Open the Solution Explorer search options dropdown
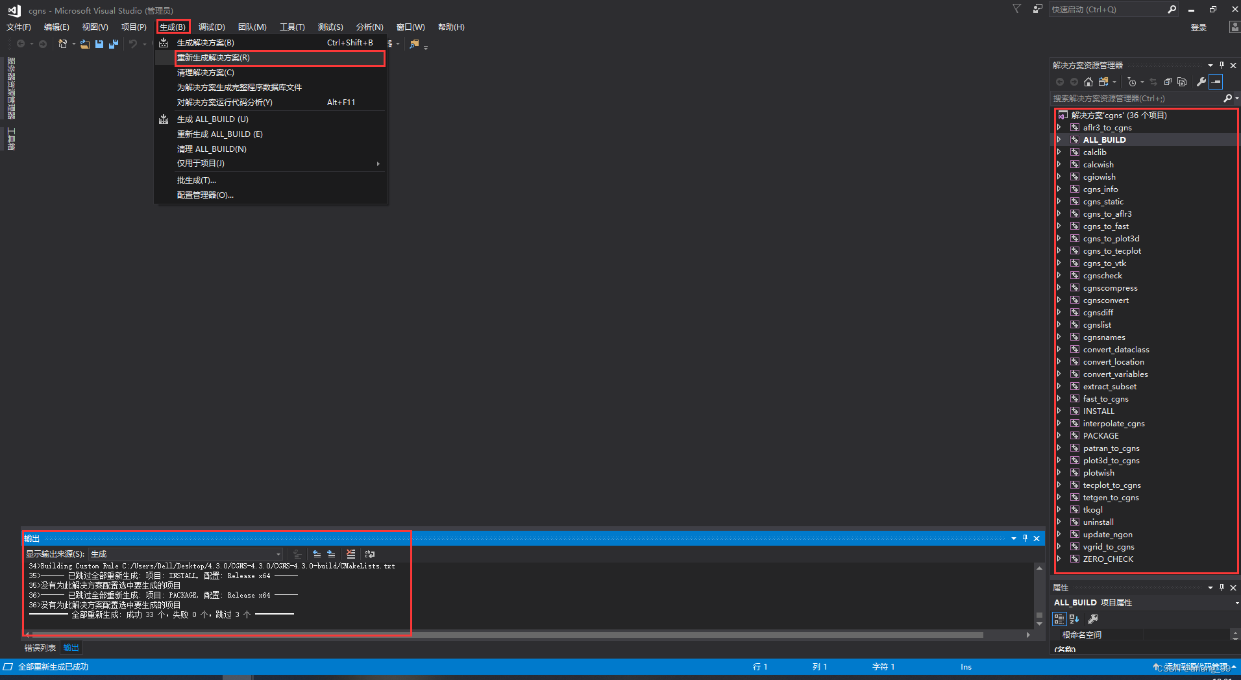The width and height of the screenshot is (1241, 680). point(1237,98)
